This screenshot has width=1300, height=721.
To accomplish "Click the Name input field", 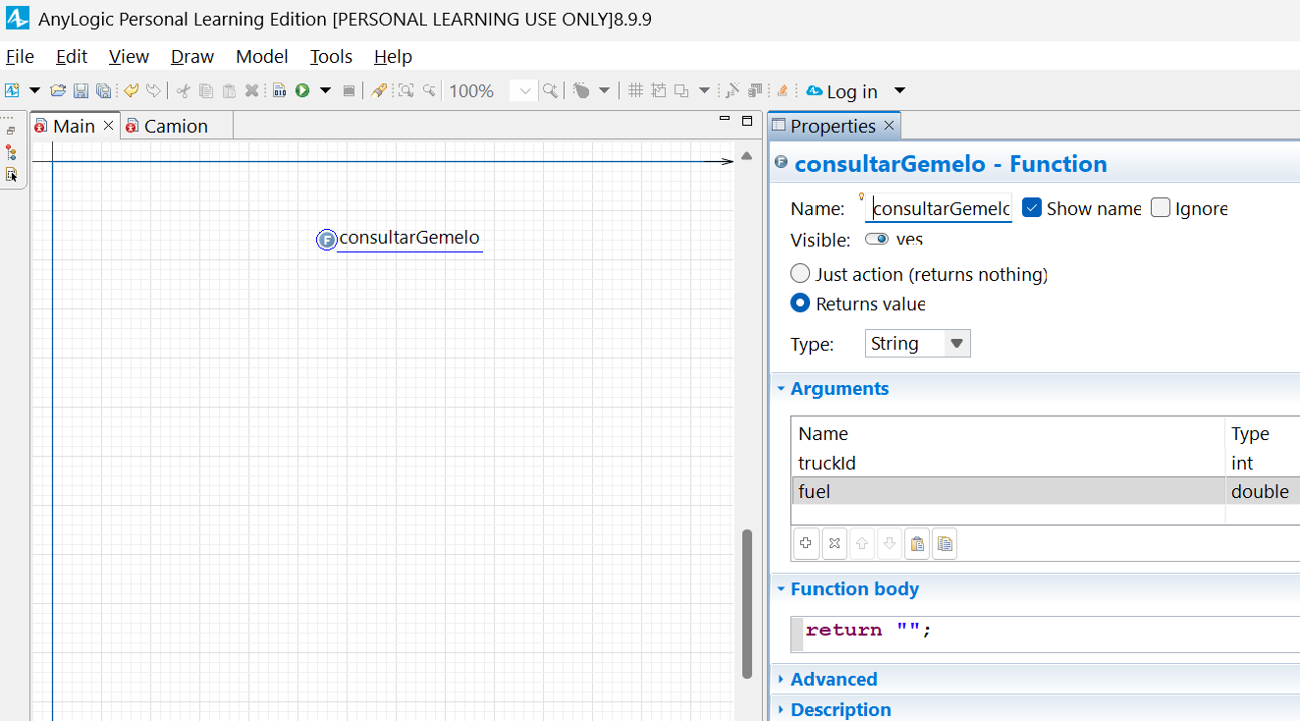I will (x=939, y=208).
